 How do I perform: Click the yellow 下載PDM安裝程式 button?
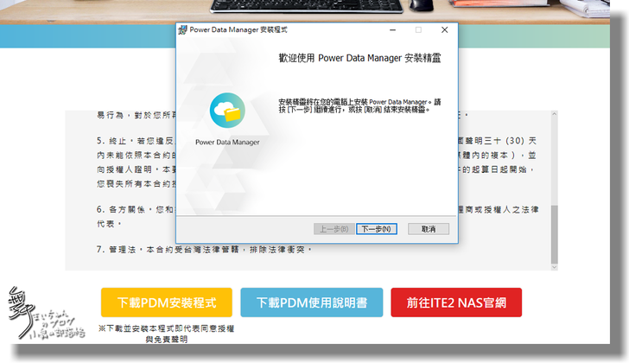167,302
